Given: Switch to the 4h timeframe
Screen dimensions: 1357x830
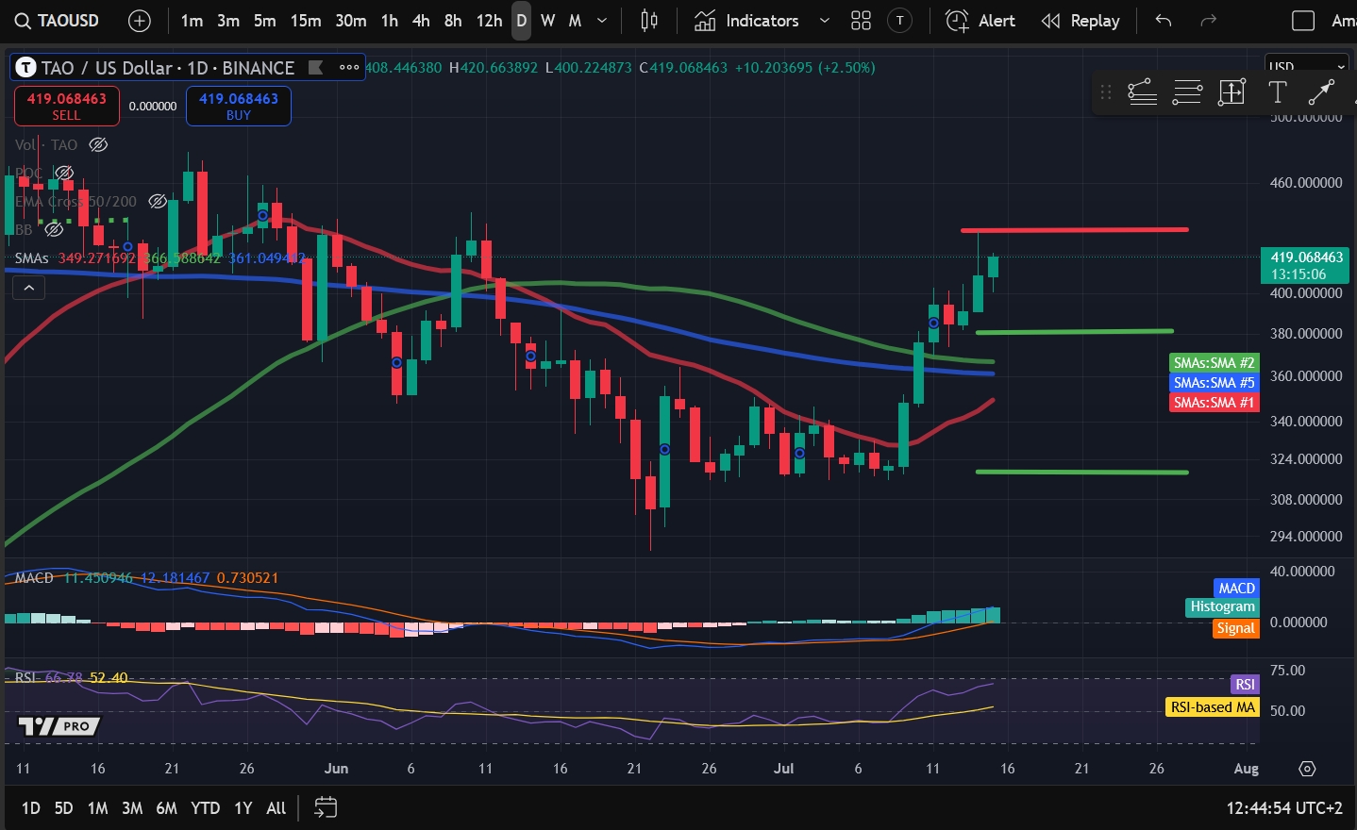Looking at the screenshot, I should click(x=421, y=21).
